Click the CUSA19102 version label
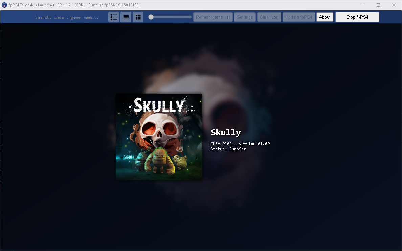 click(240, 143)
